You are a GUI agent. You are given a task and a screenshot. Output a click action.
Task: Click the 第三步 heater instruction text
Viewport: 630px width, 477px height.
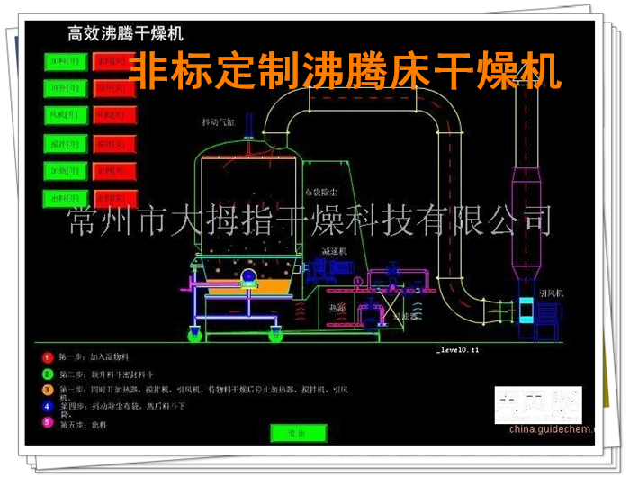(204, 392)
